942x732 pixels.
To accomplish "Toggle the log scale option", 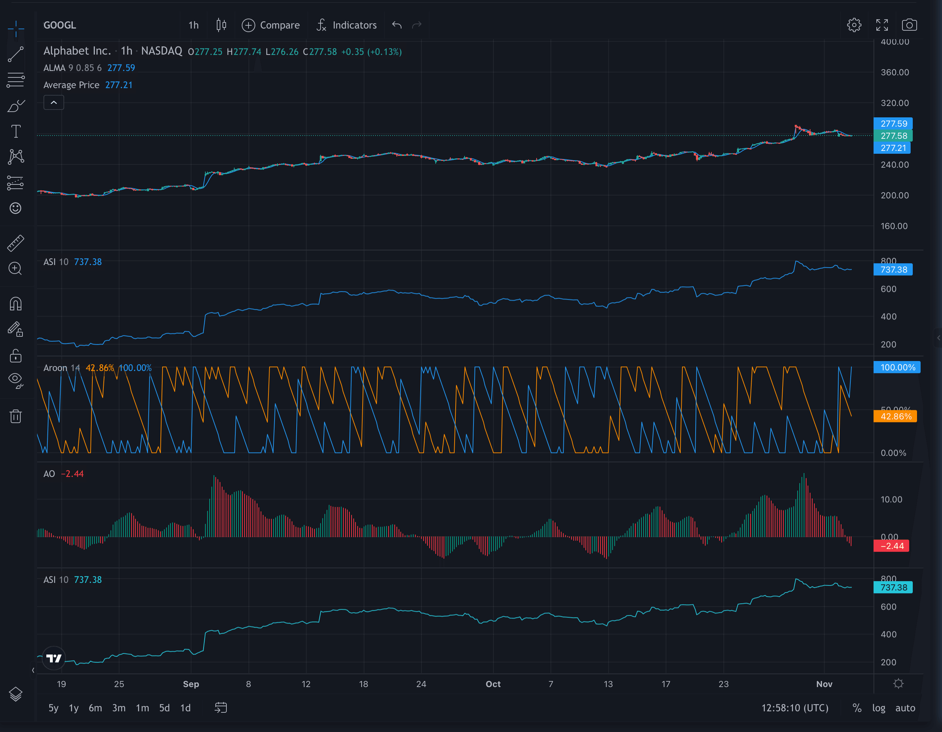I will coord(879,708).
